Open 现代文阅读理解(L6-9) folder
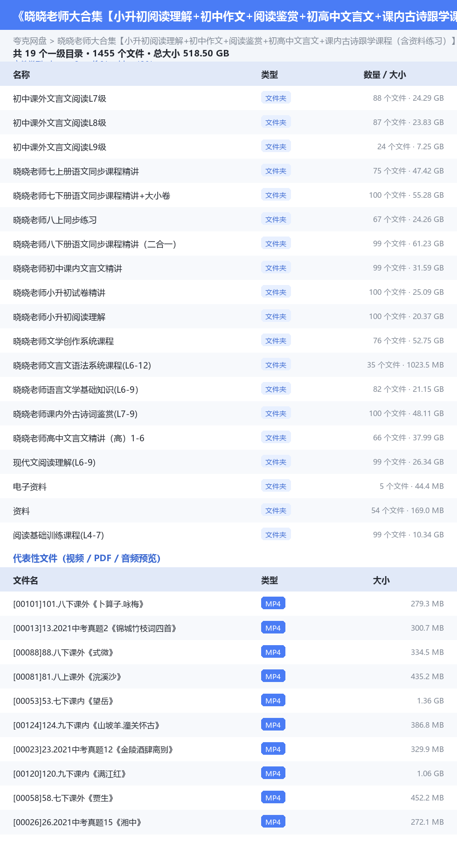Viewport: 457px width, 849px height. point(54,462)
